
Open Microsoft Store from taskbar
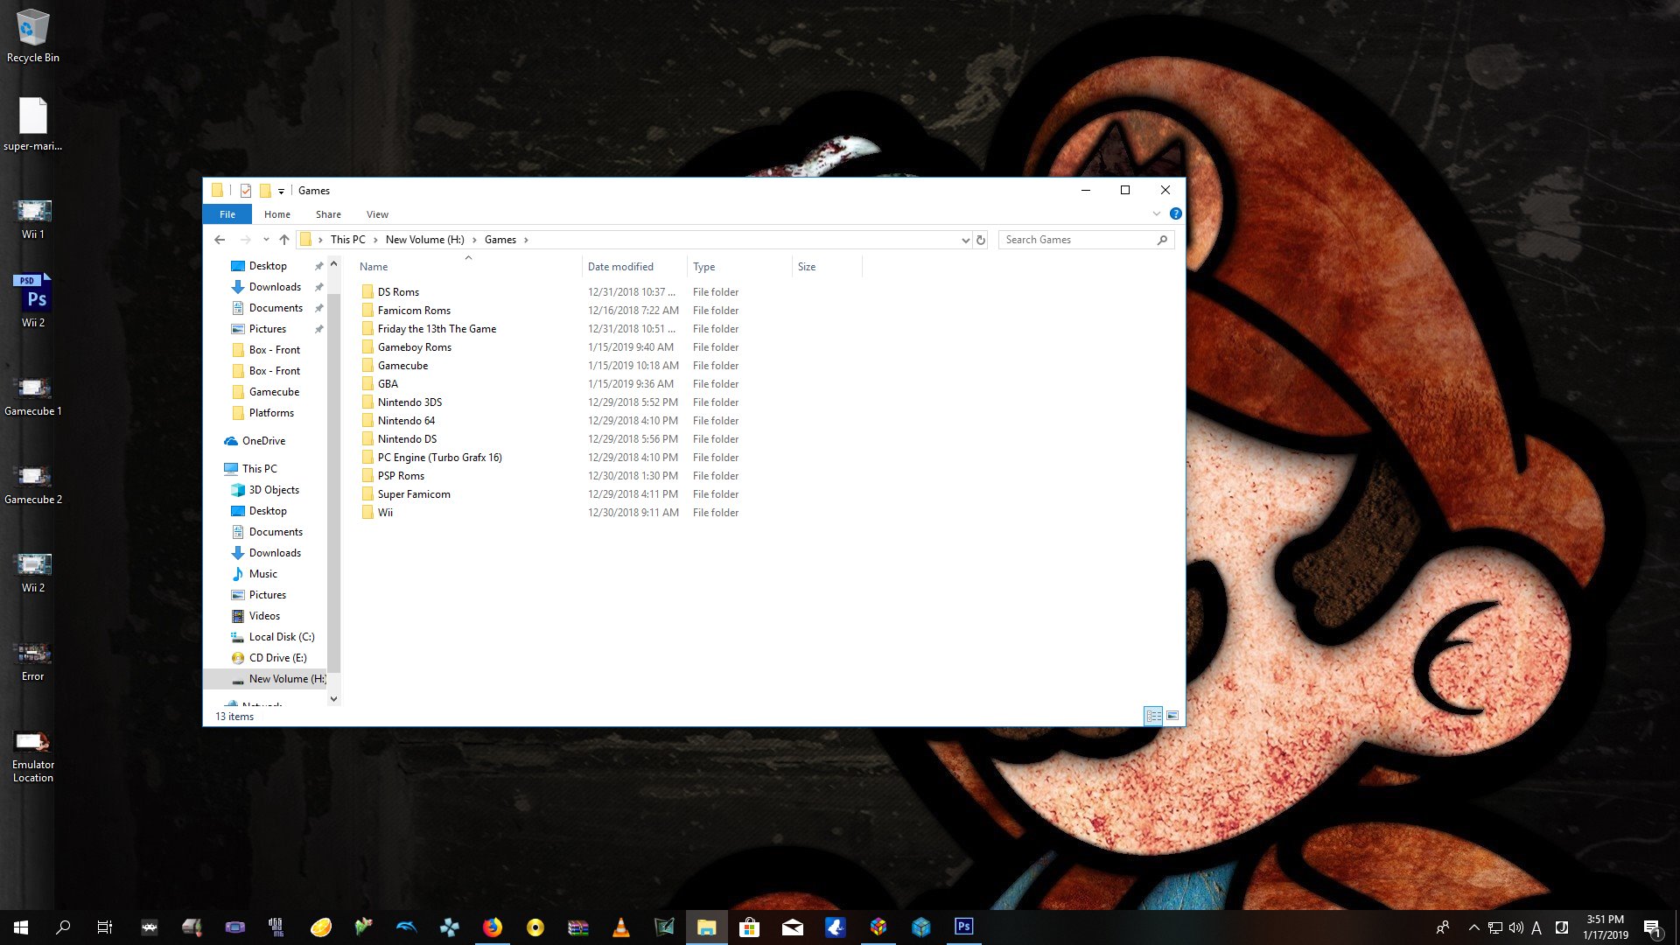coord(750,927)
